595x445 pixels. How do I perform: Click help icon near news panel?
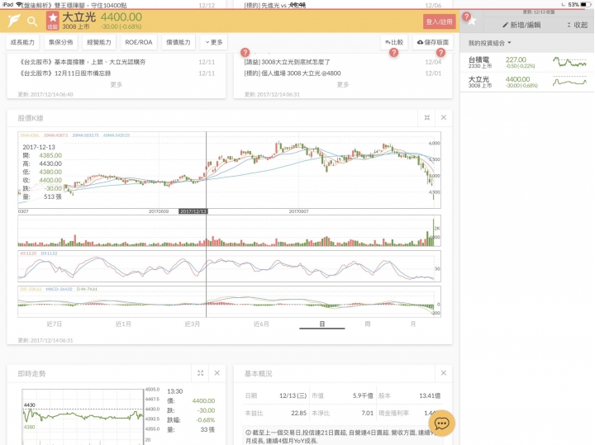[245, 52]
